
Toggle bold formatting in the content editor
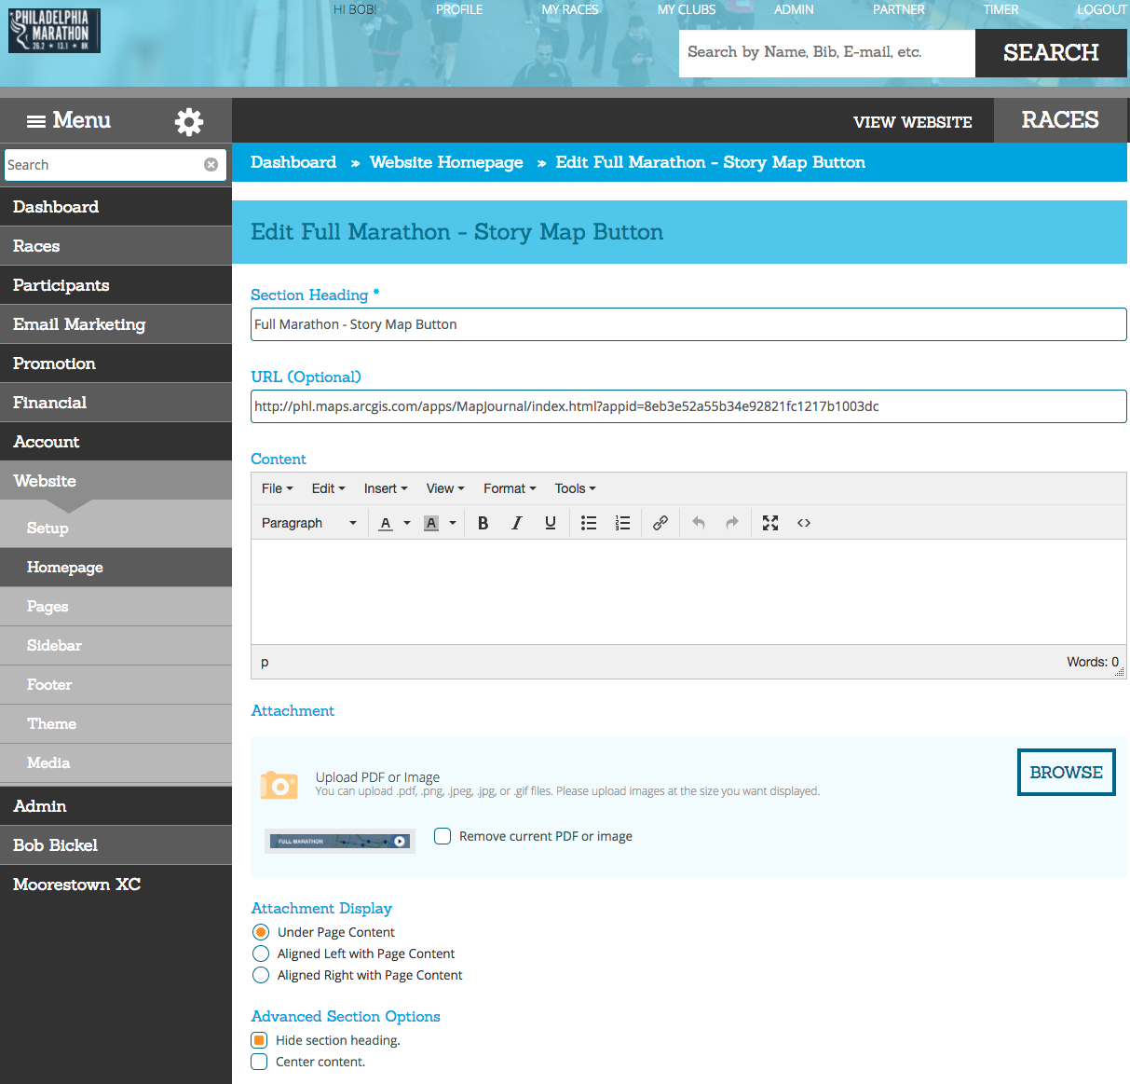(x=483, y=523)
